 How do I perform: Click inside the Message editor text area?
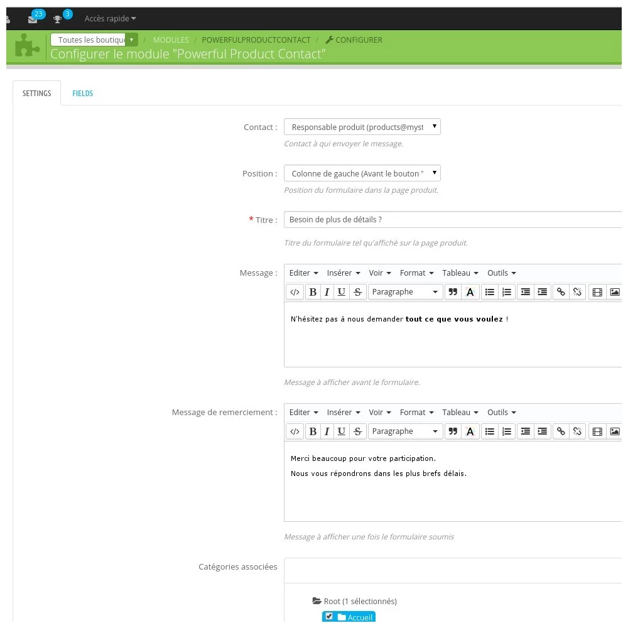[453, 335]
